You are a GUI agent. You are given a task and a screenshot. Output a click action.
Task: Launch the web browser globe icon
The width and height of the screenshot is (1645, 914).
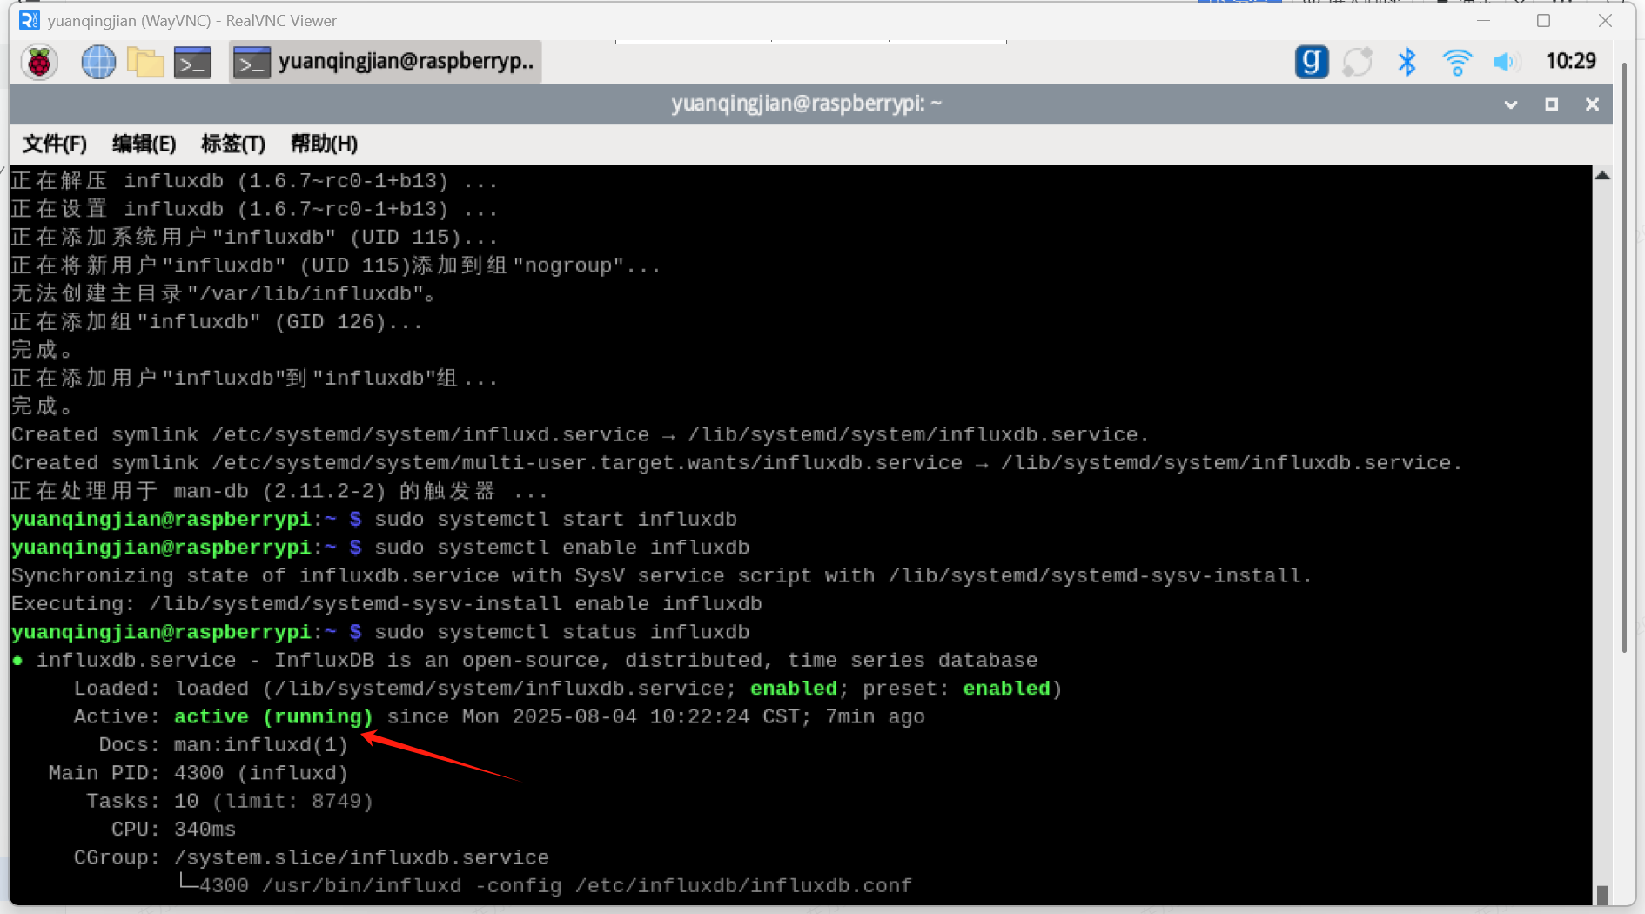[x=98, y=62]
